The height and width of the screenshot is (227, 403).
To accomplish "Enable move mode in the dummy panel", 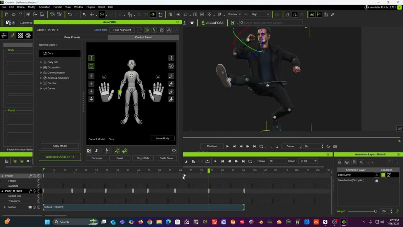I will click(x=91, y=58).
